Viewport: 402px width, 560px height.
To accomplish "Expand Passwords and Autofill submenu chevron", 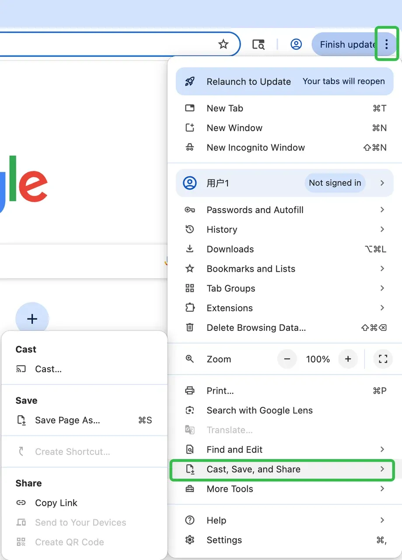I will (x=382, y=210).
